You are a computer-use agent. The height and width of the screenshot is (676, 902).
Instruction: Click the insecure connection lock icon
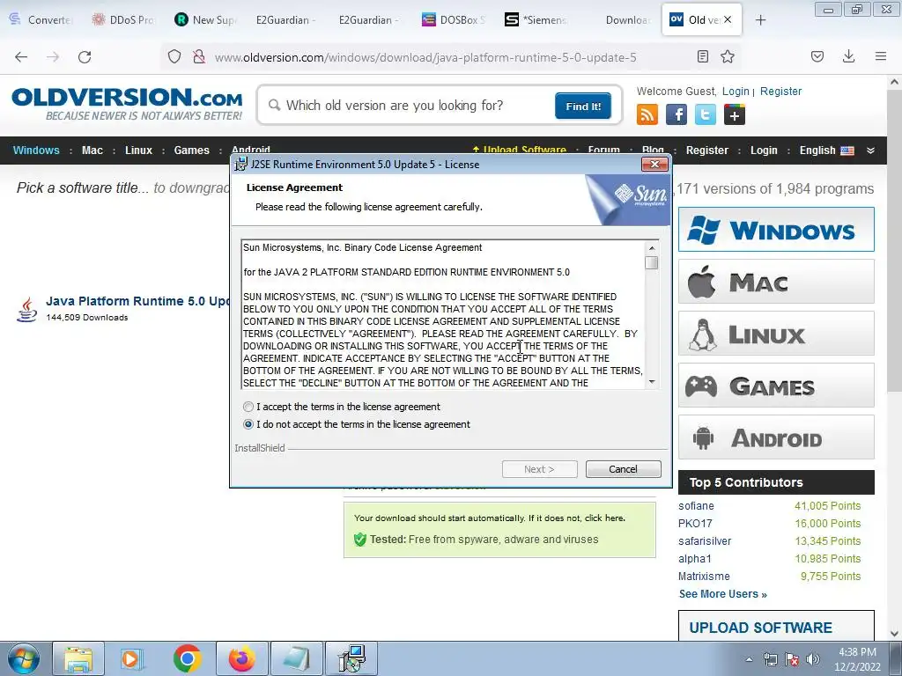(x=199, y=56)
